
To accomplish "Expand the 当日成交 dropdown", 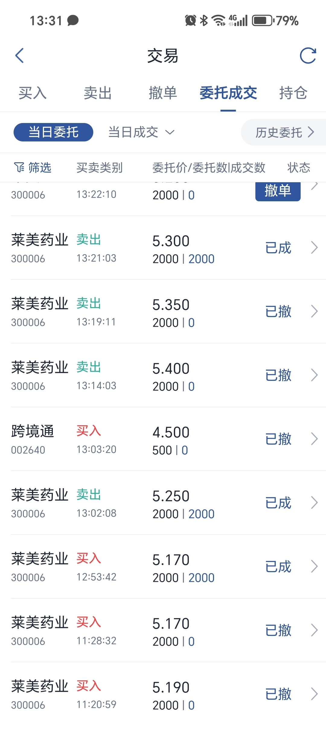I will click(x=141, y=132).
